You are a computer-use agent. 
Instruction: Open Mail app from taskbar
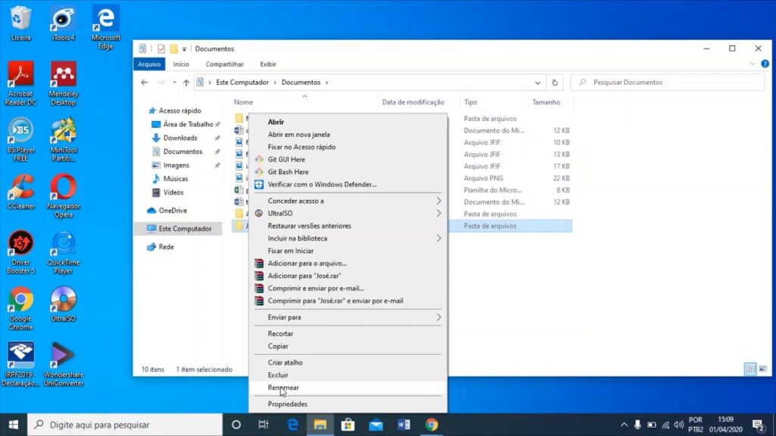pos(376,425)
